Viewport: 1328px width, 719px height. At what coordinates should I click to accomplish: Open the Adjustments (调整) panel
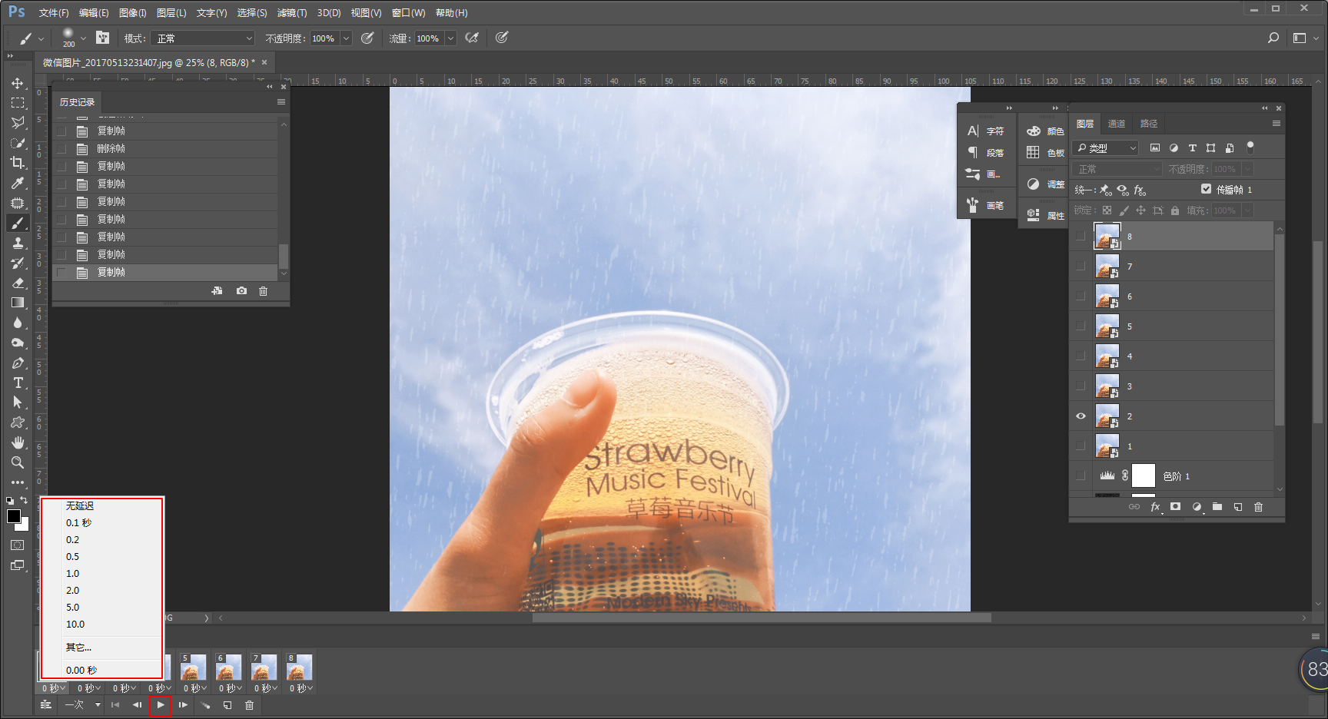click(1045, 184)
